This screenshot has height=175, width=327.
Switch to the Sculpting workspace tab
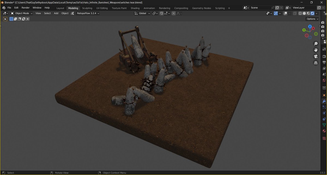pyautogui.click(x=87, y=8)
